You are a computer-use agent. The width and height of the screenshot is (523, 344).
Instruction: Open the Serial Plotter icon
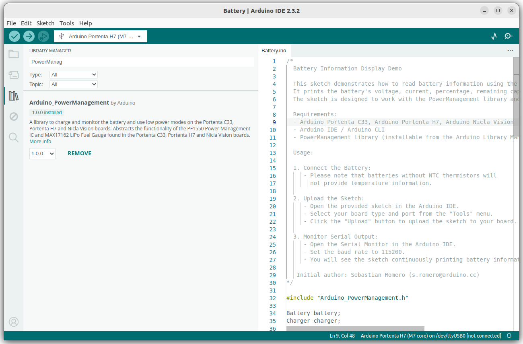(494, 36)
